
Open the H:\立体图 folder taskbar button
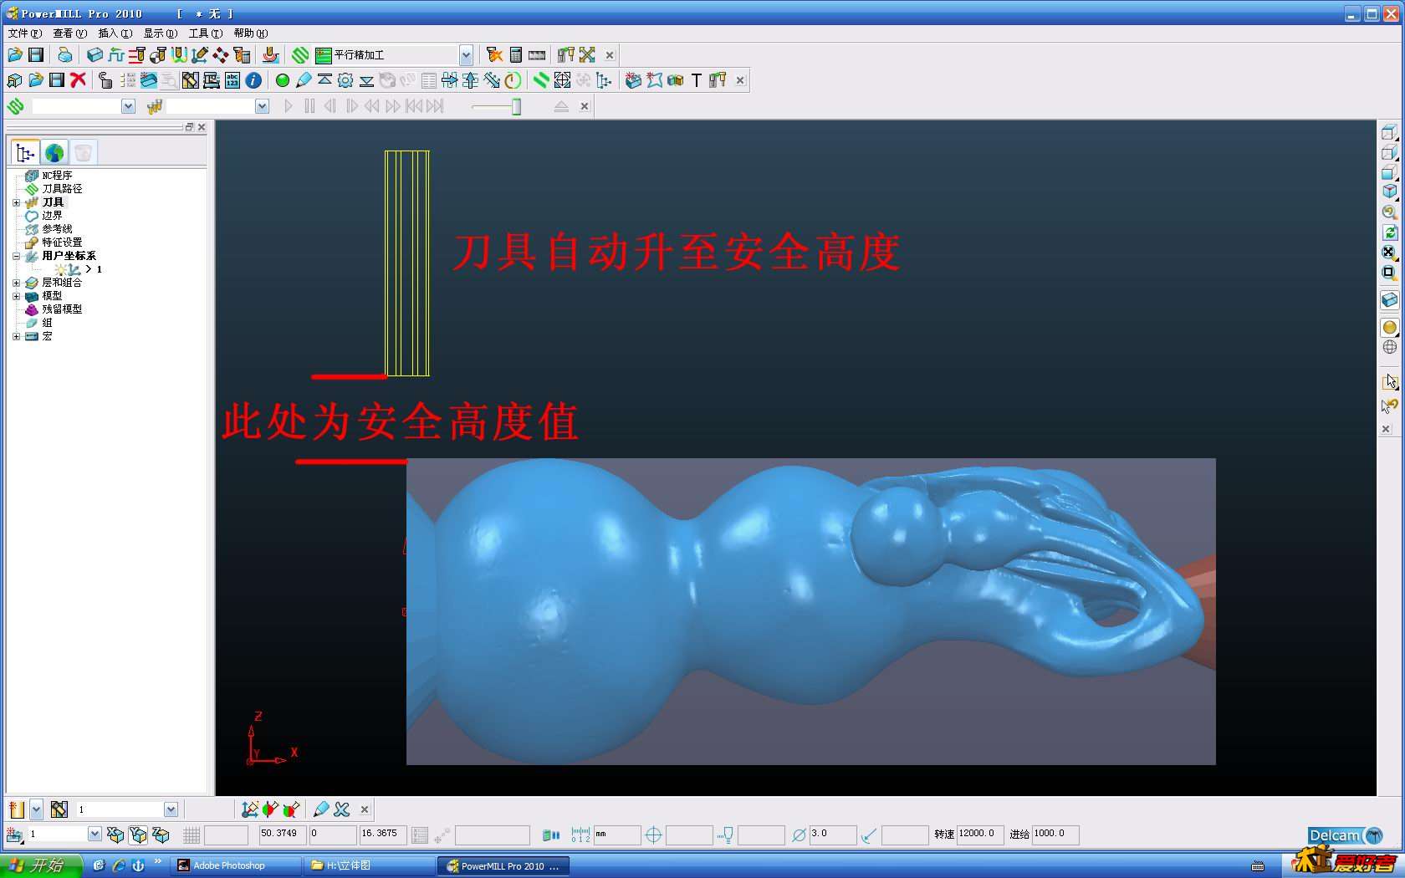coord(368,866)
